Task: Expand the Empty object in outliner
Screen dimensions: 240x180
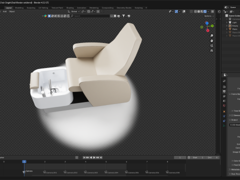Action: tap(226, 25)
